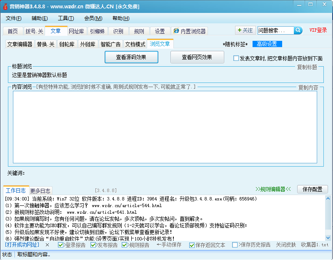Enable 发表文章时 title-into-content checkbox
This screenshot has width=333, height=260.
click(236, 58)
